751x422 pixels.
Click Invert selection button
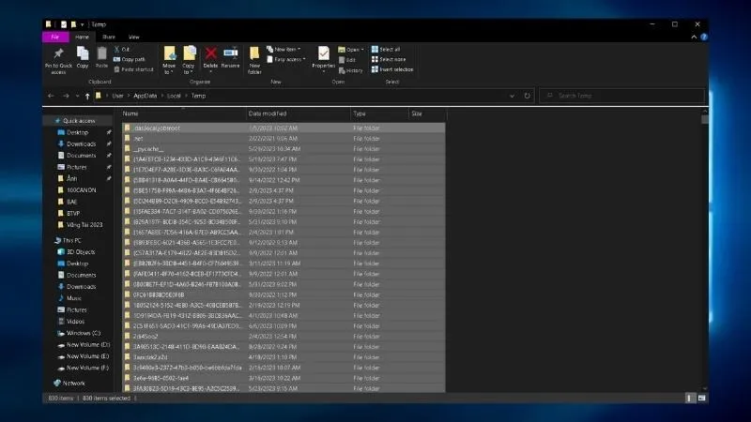(395, 69)
